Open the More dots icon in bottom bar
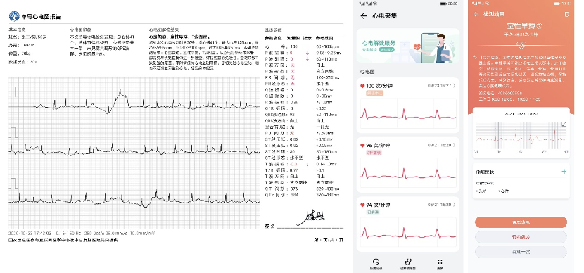This screenshot has height=273, width=584. (x=440, y=262)
